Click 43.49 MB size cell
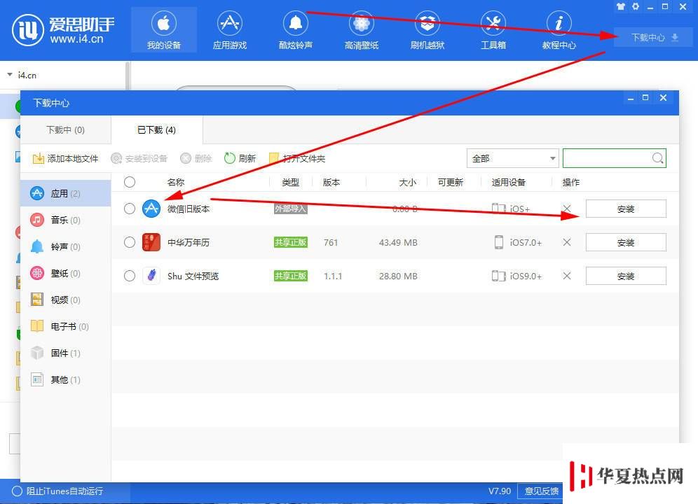The width and height of the screenshot is (698, 504). tap(398, 242)
